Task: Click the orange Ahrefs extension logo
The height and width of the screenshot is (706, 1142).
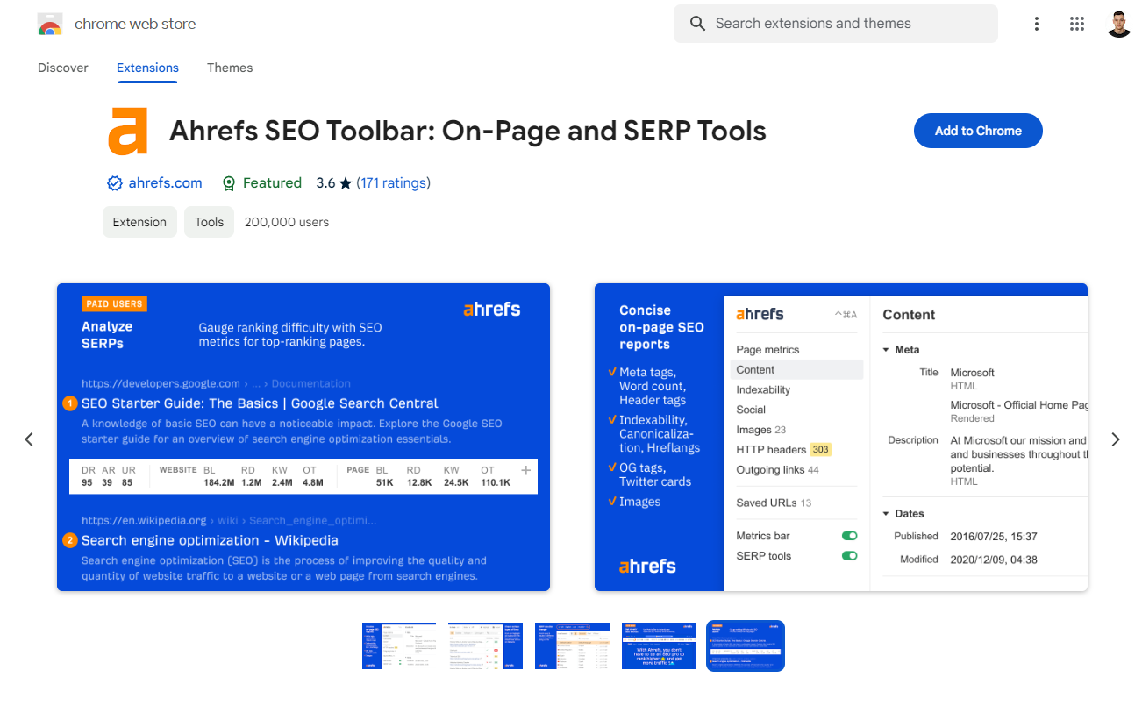Action: 128,131
